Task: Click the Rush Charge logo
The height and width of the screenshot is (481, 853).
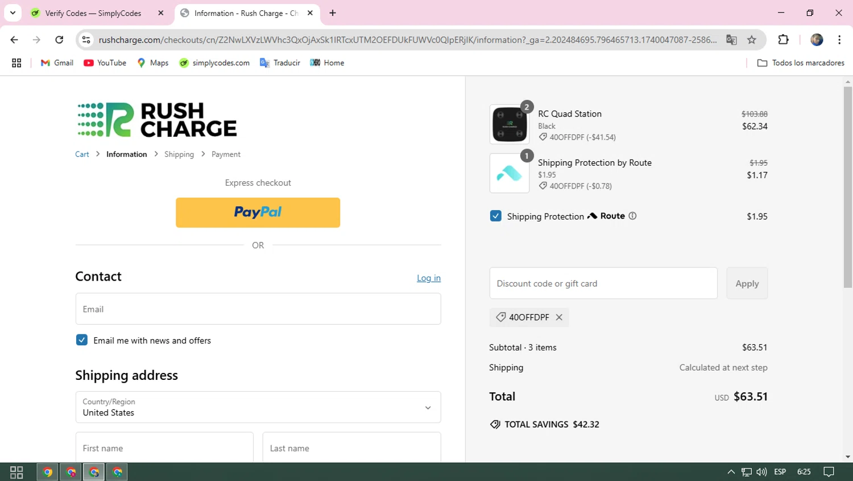Action: (x=157, y=120)
